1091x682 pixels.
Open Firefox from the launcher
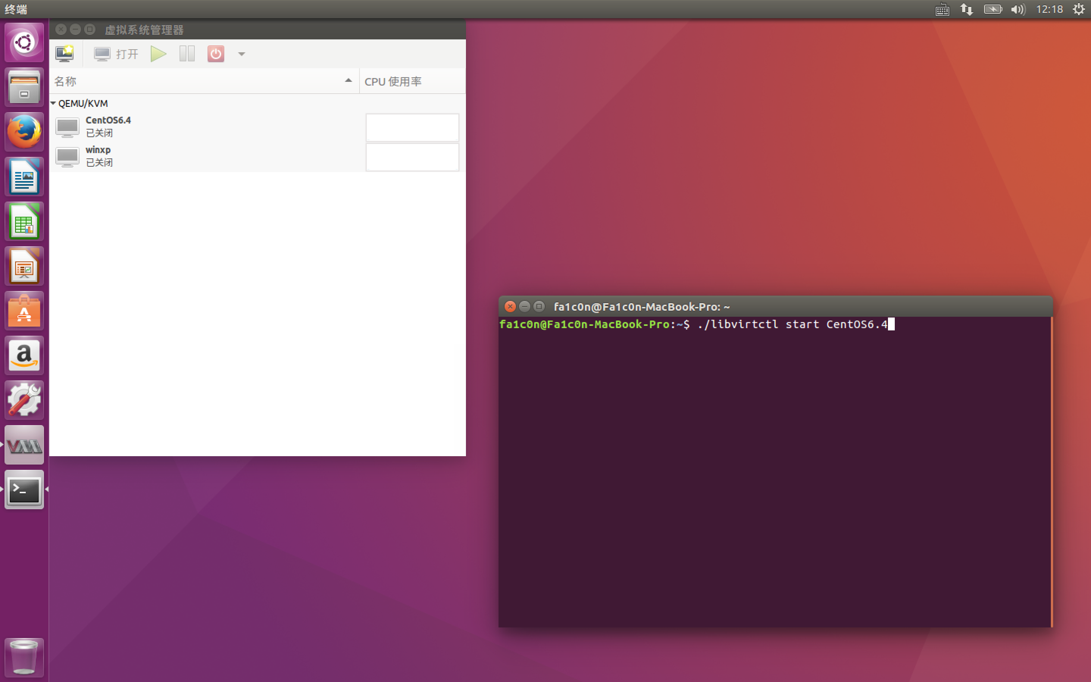[x=24, y=132]
